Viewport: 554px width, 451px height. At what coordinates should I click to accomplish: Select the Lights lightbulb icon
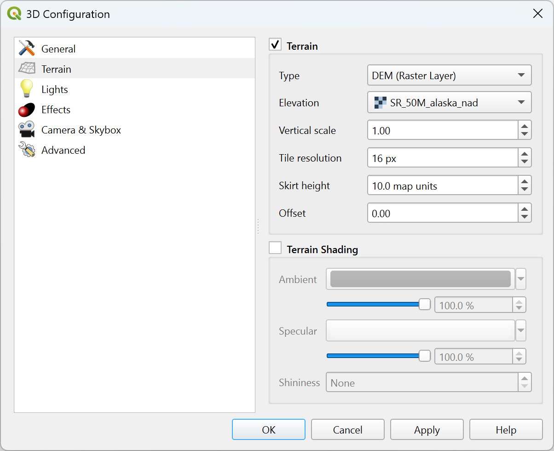(x=27, y=89)
